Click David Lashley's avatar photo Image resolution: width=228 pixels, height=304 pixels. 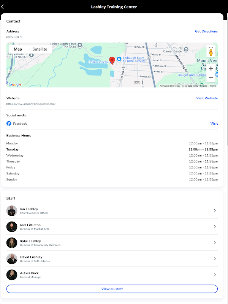coord(12,259)
